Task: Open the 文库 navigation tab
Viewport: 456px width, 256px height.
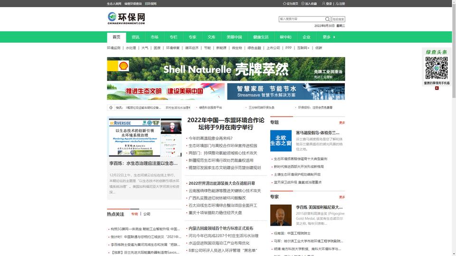Action: [x=211, y=37]
